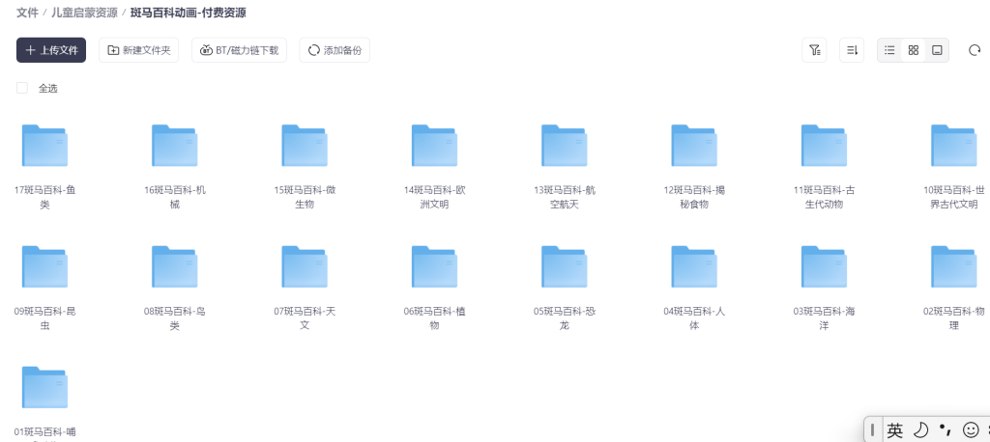
Task: Navigate to 儿童启蒙资源 breadcrumb folder
Action: pyautogui.click(x=84, y=13)
